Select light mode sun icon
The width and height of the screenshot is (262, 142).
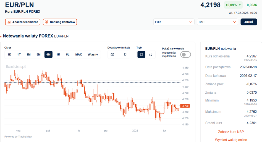click(x=141, y=54)
